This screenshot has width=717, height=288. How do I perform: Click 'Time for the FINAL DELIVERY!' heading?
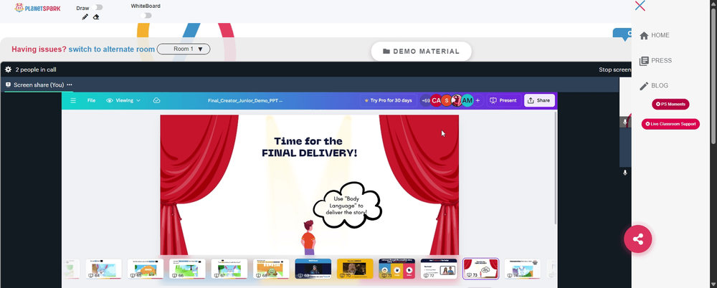point(309,147)
